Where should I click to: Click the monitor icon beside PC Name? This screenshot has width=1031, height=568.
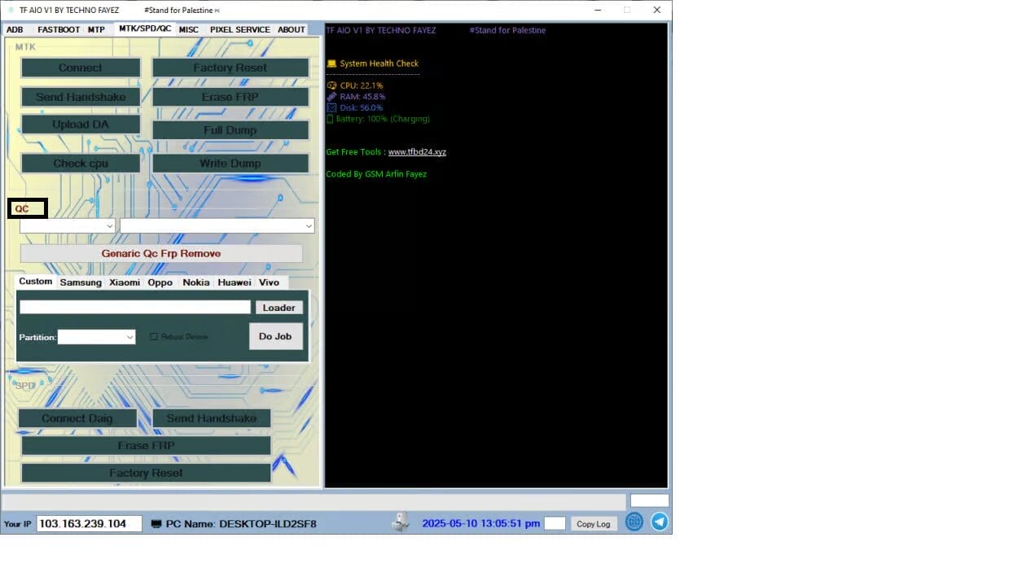click(156, 524)
